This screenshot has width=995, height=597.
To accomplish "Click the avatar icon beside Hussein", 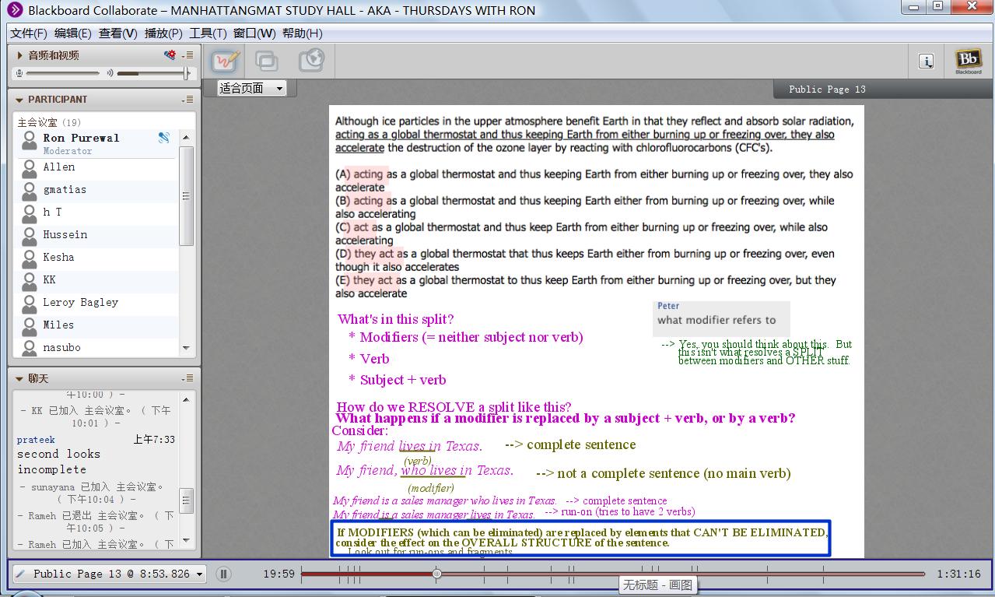I will (30, 236).
